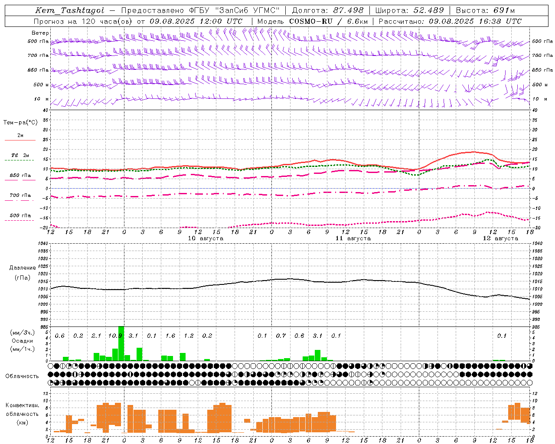Click the "Долгота: 87.498" header value

(x=328, y=10)
